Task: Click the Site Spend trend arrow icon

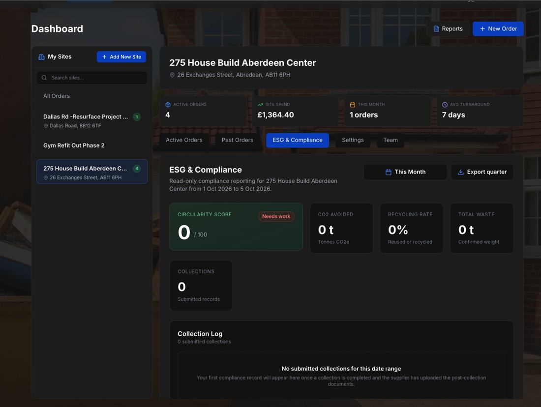Action: [260, 105]
